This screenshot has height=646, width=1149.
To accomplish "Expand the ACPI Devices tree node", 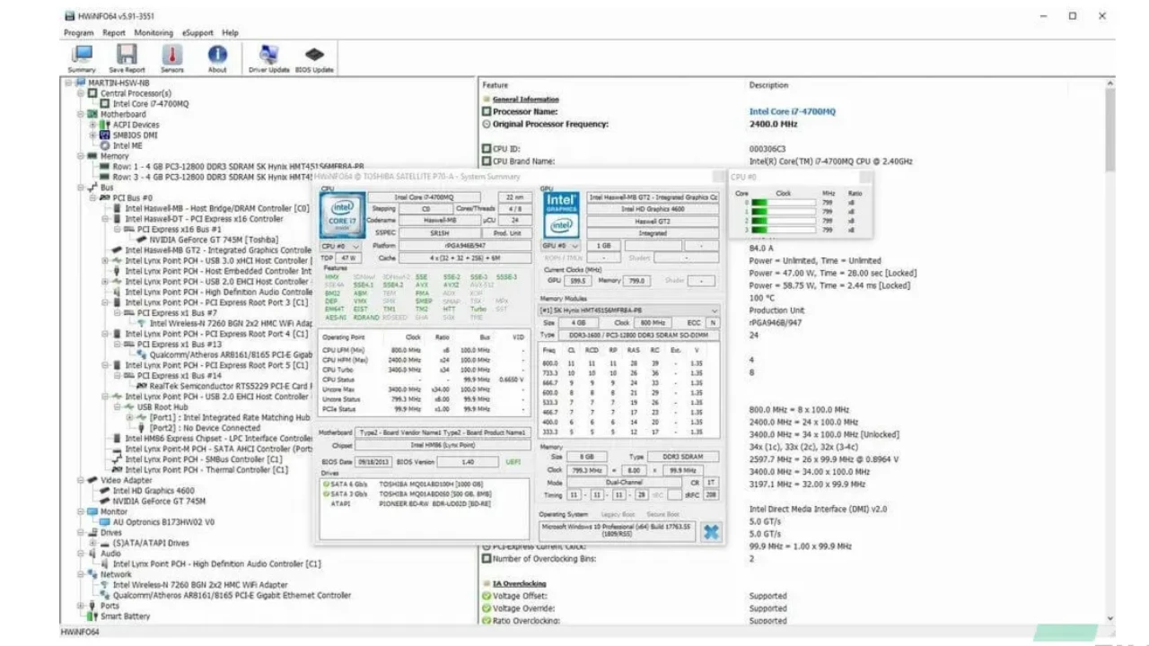I will [92, 125].
